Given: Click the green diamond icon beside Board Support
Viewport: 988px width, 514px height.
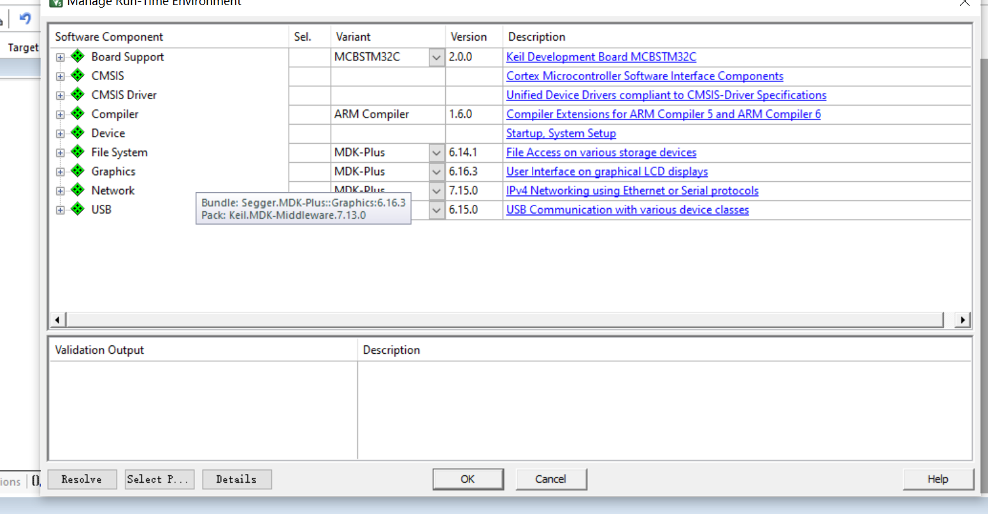Looking at the screenshot, I should [78, 56].
